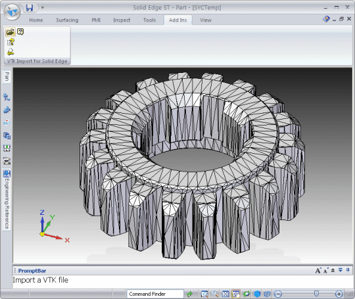Collapse PromptBar with double chevron
This screenshot has width=355, height=299.
point(333,270)
